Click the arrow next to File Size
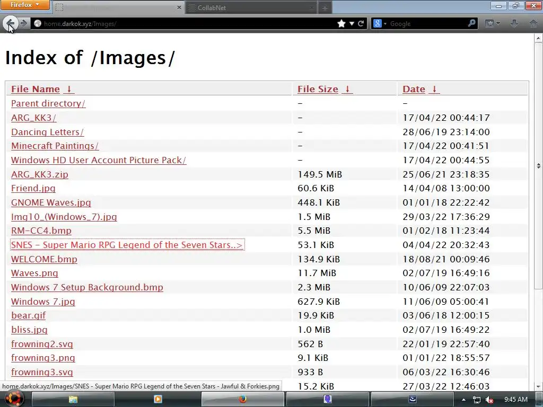Viewport: 543px width, 407px height. tap(347, 89)
